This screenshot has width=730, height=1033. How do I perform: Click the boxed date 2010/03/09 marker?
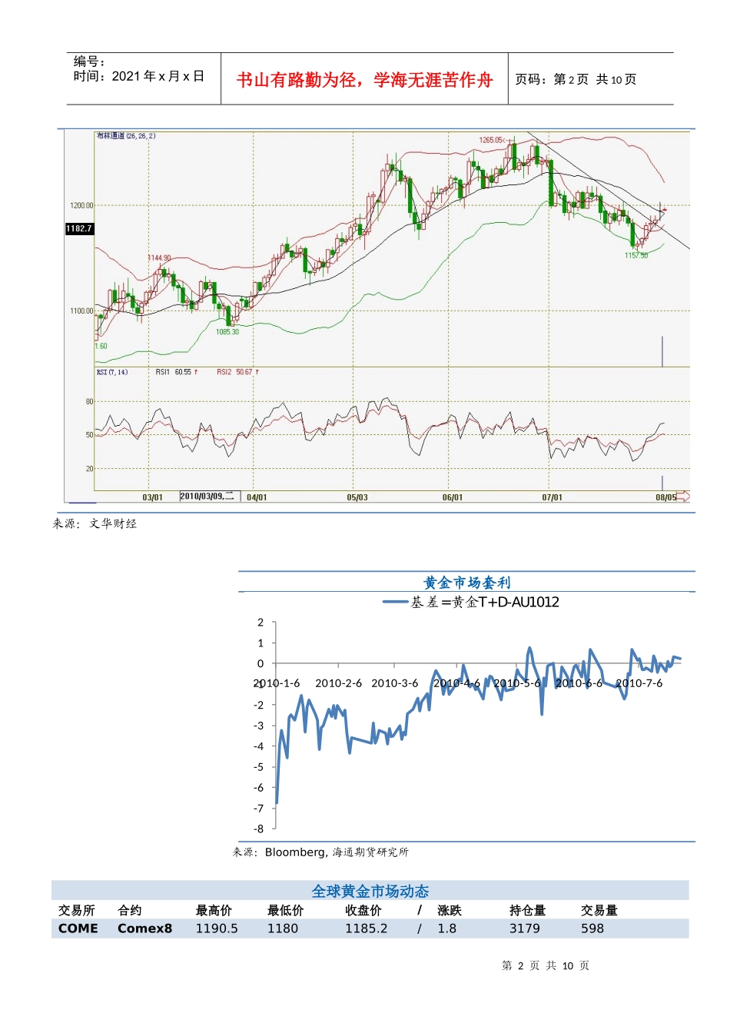210,497
